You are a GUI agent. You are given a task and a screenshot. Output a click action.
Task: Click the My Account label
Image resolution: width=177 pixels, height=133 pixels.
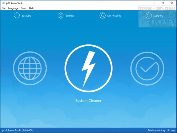coord(114,16)
